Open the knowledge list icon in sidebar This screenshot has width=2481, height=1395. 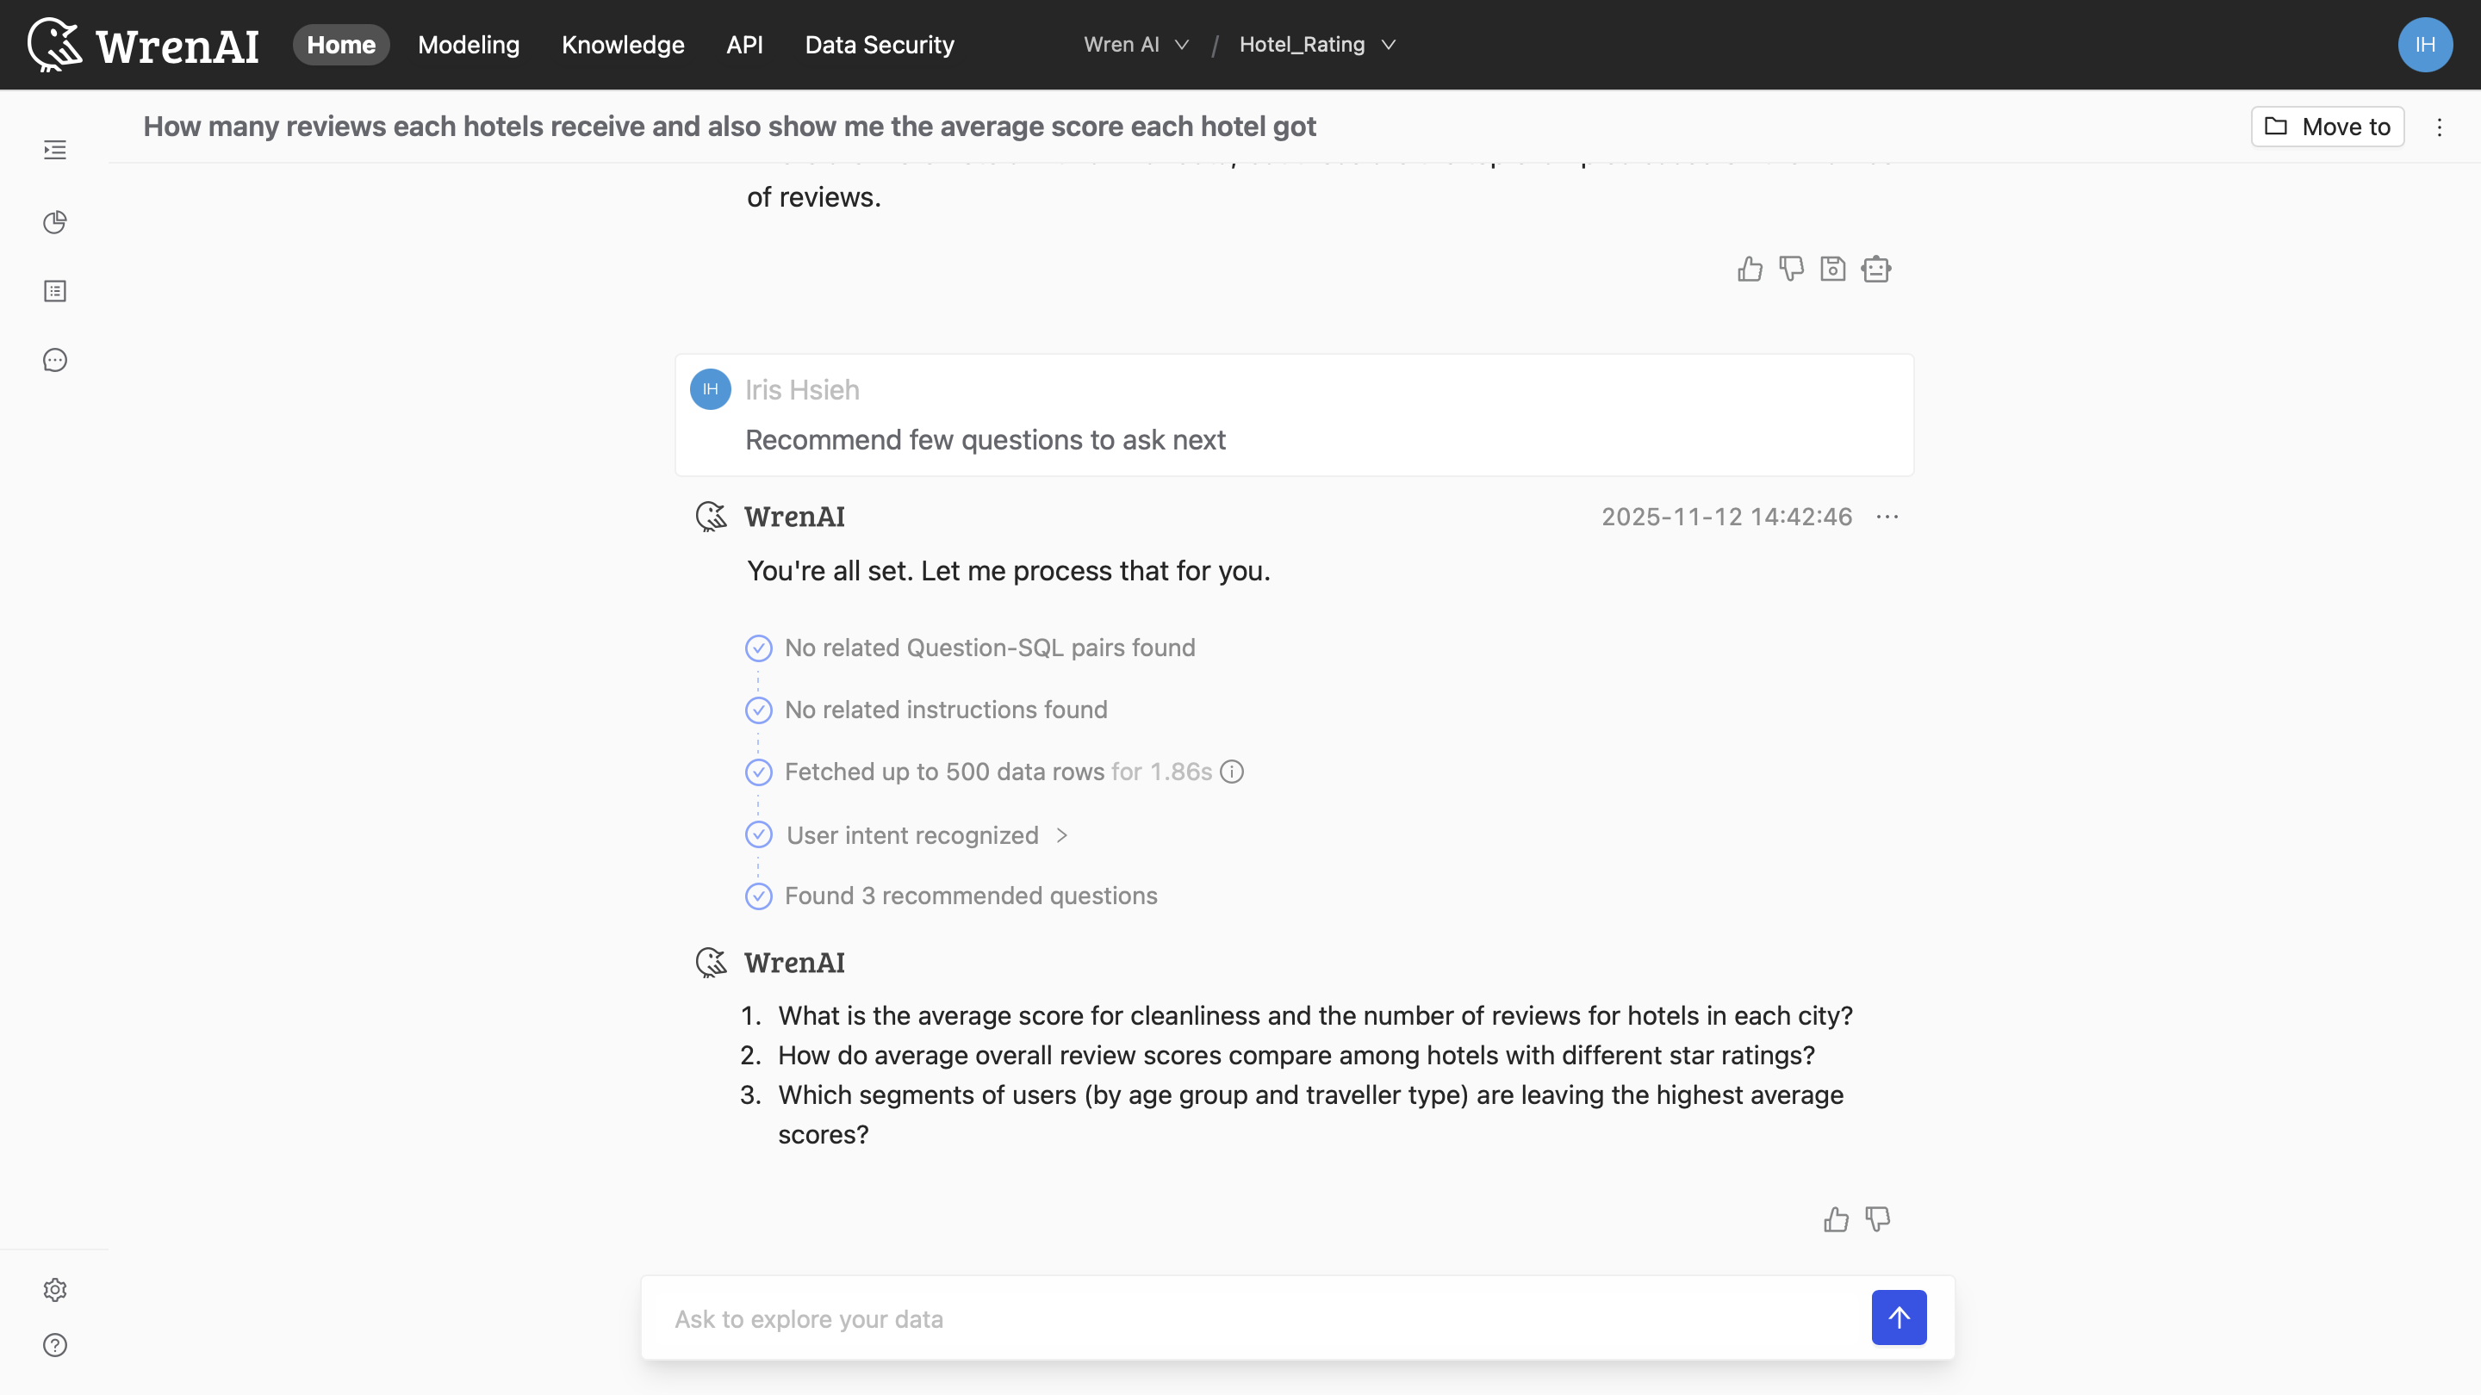pos(55,291)
